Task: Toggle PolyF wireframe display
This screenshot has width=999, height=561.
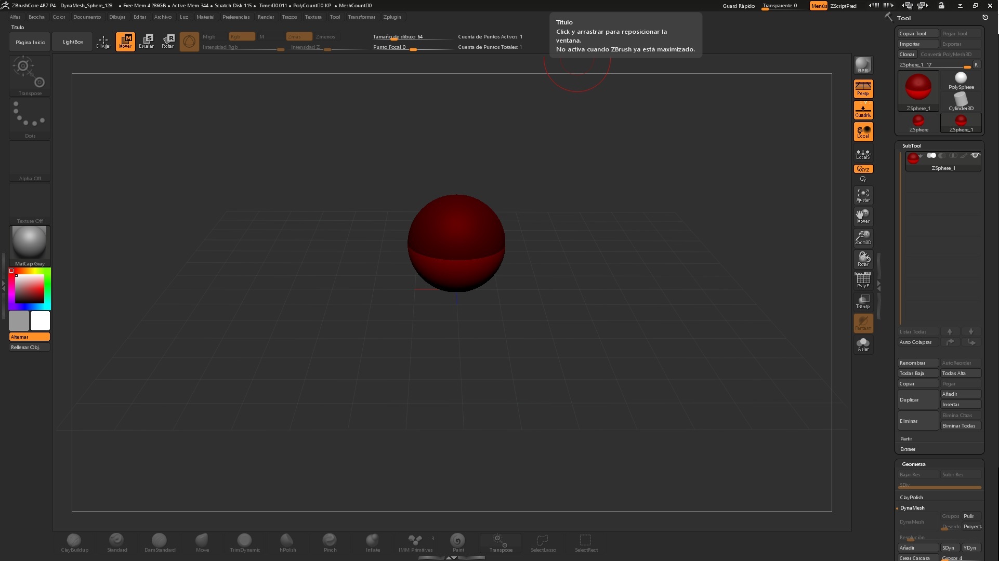Action: coord(863,280)
